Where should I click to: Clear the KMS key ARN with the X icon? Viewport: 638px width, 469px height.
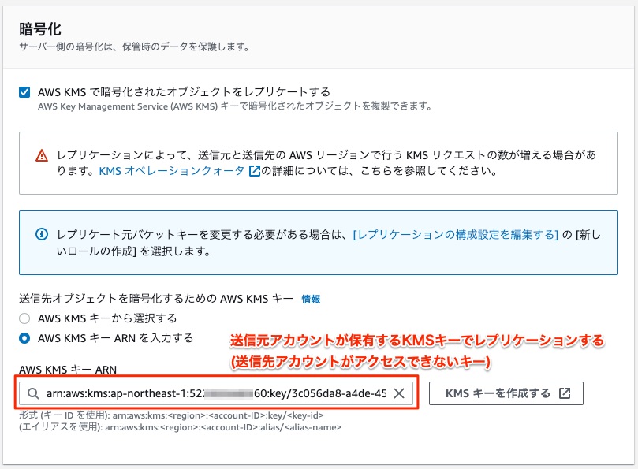coord(399,393)
